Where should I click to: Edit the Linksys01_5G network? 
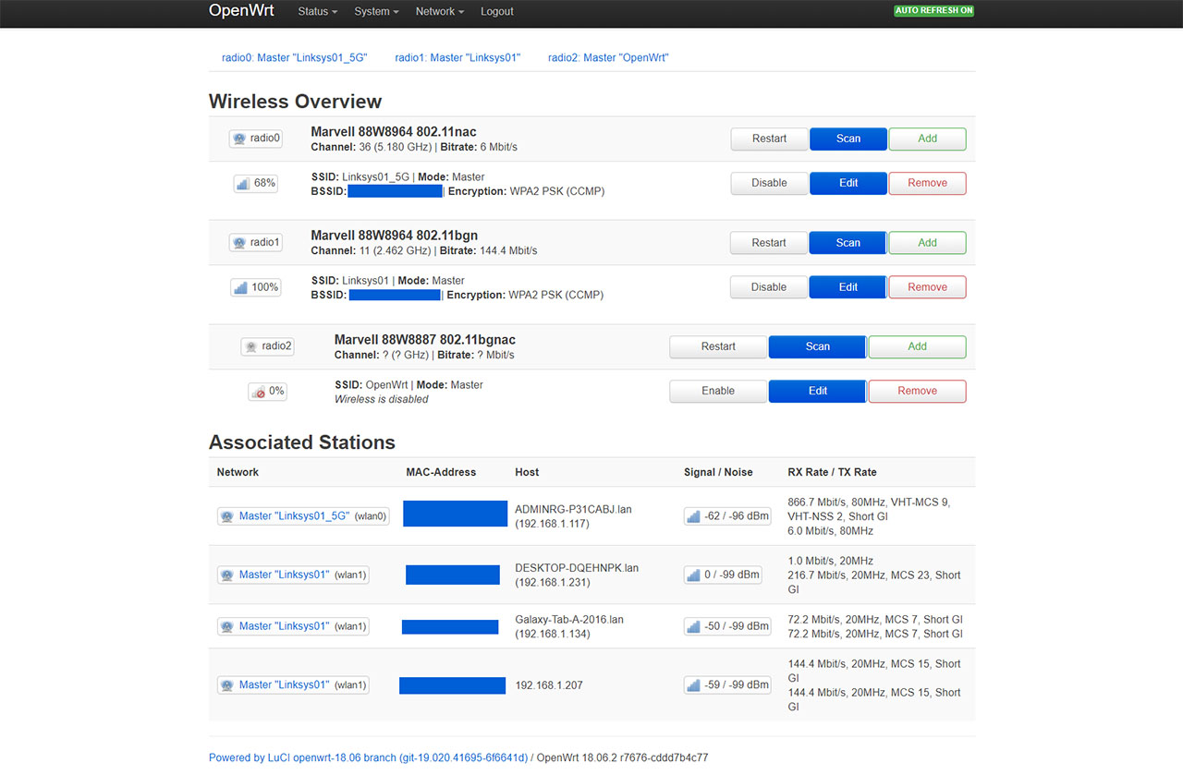pyautogui.click(x=848, y=183)
